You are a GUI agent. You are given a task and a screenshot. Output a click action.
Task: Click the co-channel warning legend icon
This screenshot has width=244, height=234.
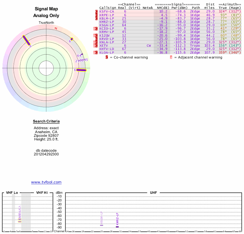click(x=107, y=57)
